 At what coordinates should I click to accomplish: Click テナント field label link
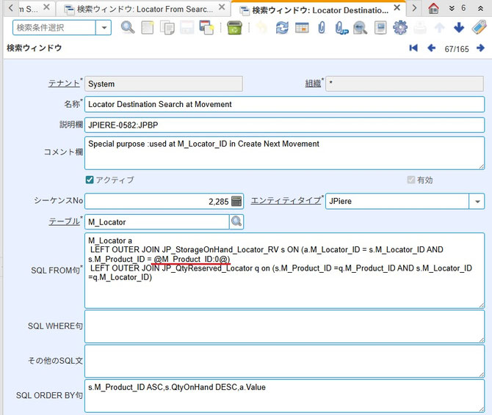(64, 84)
